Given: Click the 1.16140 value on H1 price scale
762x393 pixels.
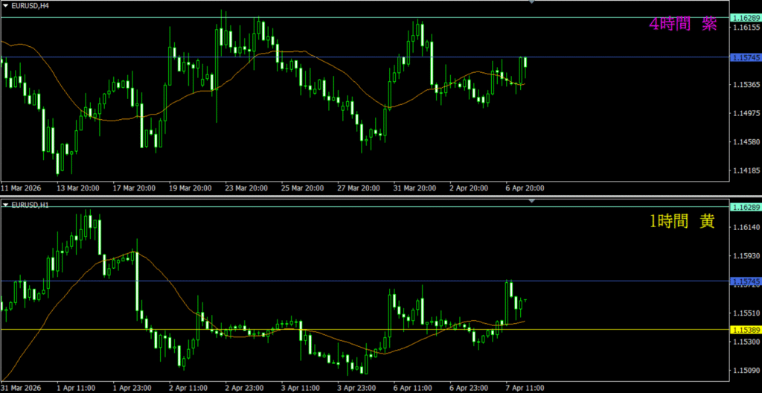Looking at the screenshot, I should tap(744, 227).
